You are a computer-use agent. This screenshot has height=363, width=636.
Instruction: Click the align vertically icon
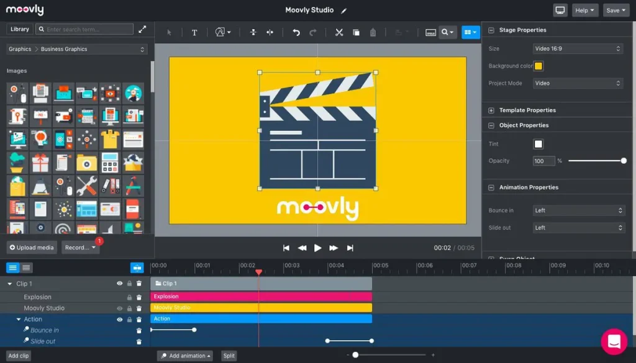coord(253,32)
